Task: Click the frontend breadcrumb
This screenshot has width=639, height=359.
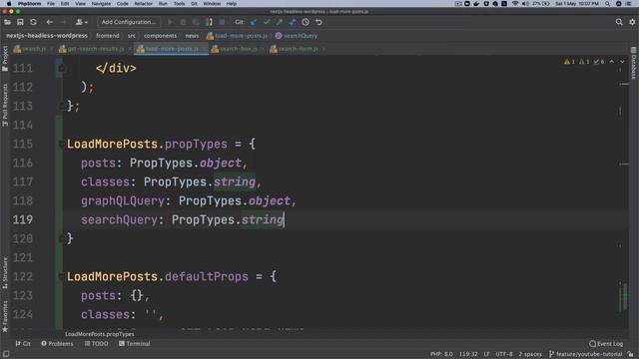Action: pos(108,36)
